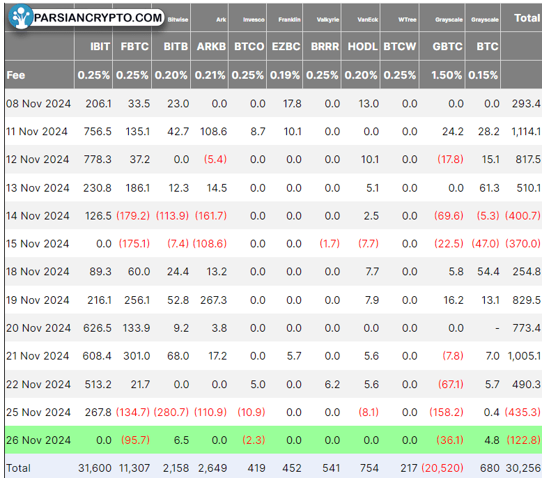Click the highlighted 26 Nov 2024 date cell
This screenshot has width=542, height=478.
click(x=38, y=440)
